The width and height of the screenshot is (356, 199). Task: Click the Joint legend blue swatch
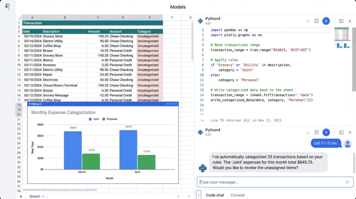(90, 119)
